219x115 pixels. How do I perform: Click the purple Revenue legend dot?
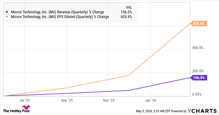[7, 12]
